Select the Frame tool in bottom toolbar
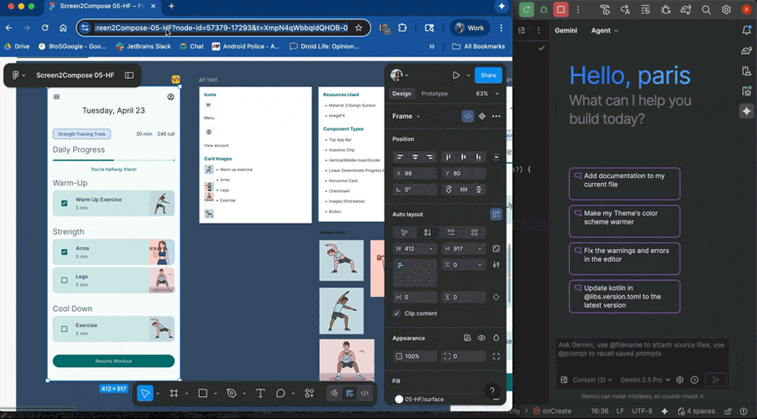 [x=174, y=394]
